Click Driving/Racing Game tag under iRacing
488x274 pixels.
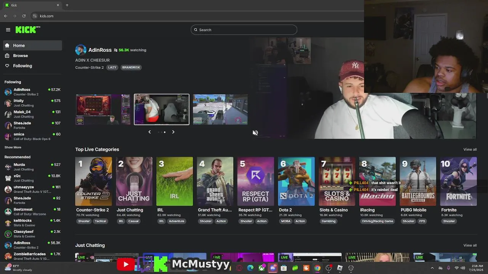377,221
